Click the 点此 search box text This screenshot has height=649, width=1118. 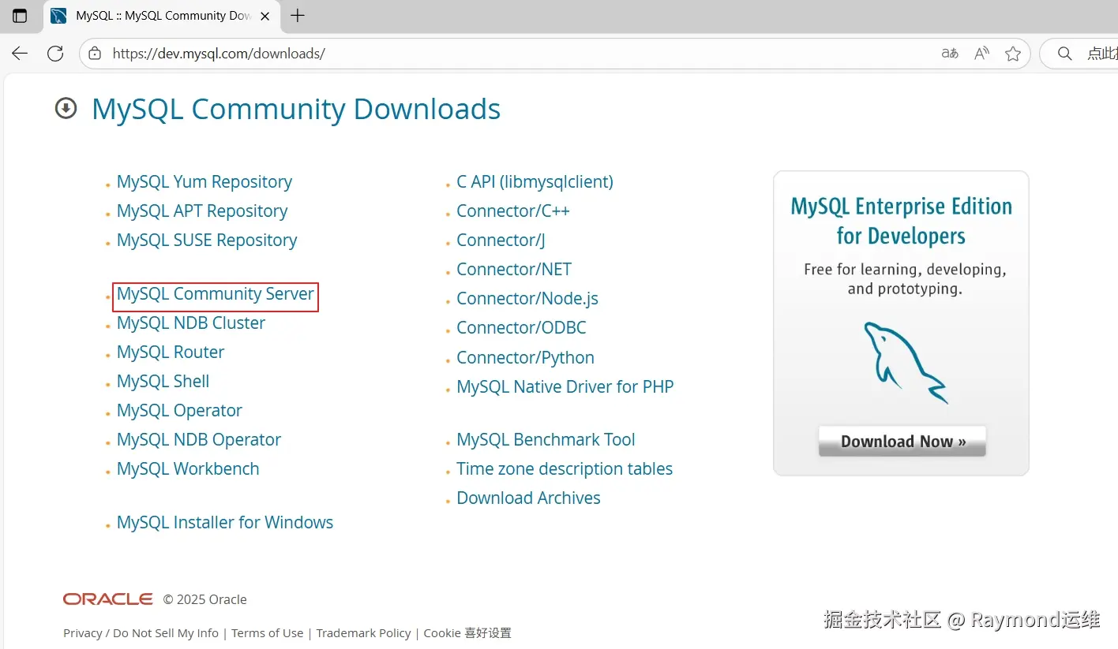coord(1102,54)
